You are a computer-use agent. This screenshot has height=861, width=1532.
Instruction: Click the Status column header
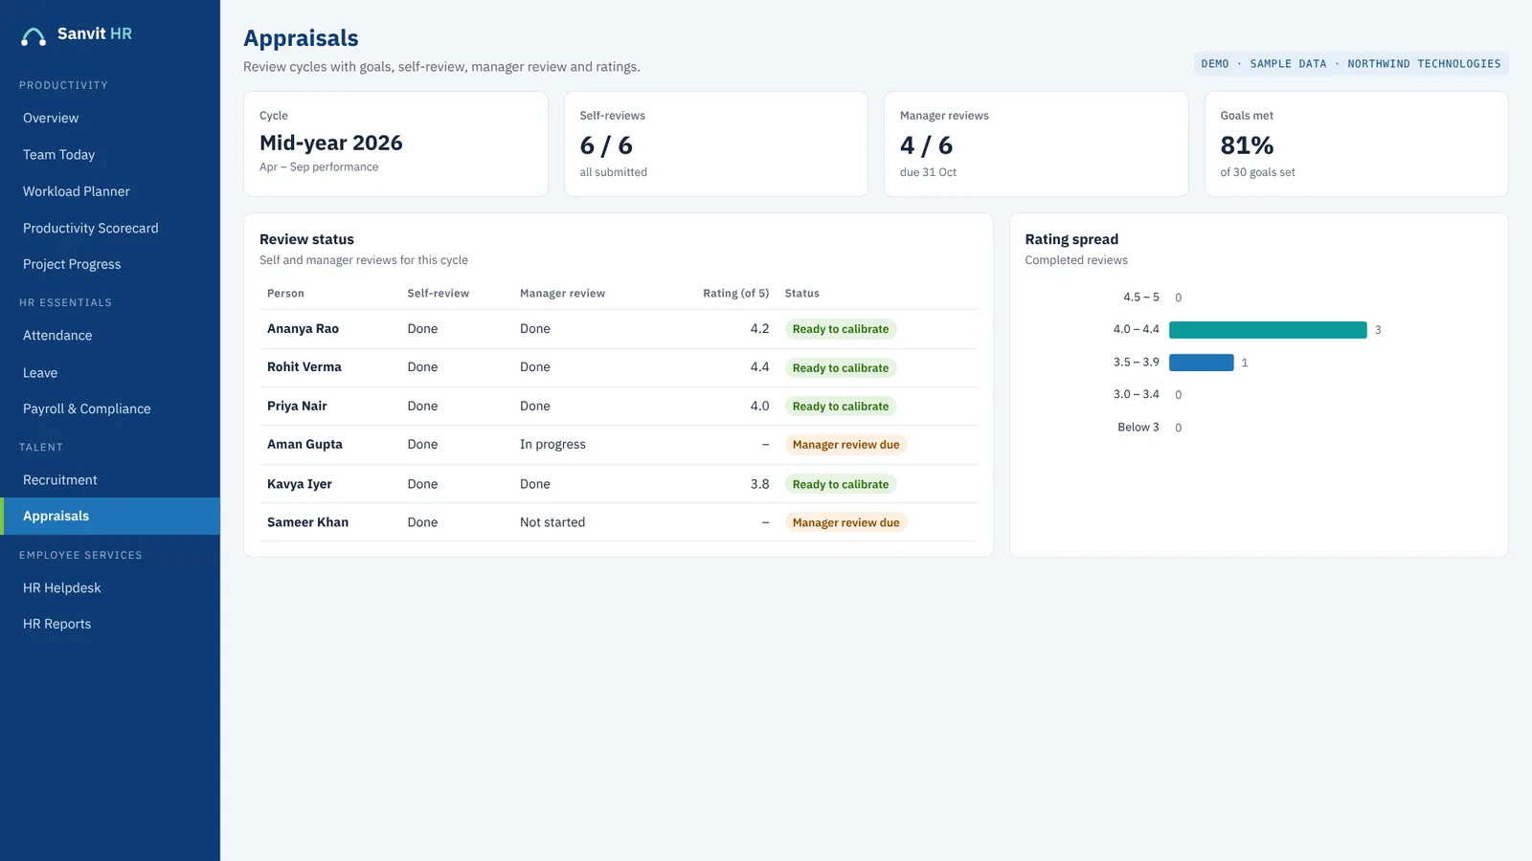point(802,294)
